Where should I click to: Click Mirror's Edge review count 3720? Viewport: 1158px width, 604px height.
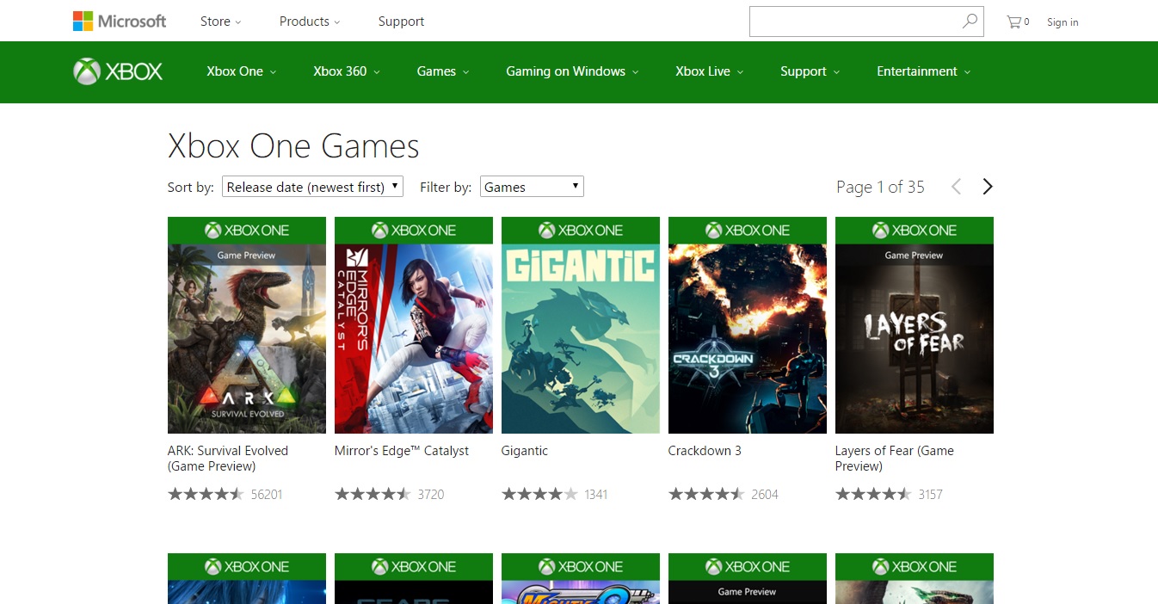coord(431,495)
